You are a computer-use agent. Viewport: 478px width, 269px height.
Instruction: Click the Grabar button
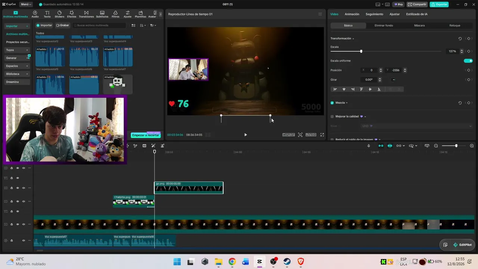(x=63, y=25)
